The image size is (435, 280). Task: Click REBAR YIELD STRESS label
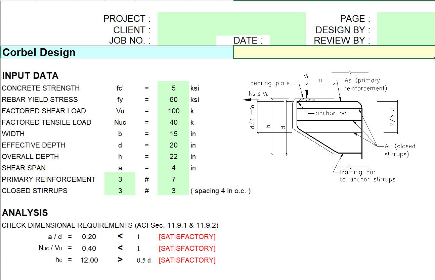tap(40, 100)
